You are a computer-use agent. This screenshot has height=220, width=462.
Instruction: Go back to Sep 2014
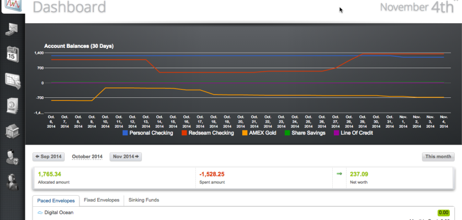coord(49,157)
